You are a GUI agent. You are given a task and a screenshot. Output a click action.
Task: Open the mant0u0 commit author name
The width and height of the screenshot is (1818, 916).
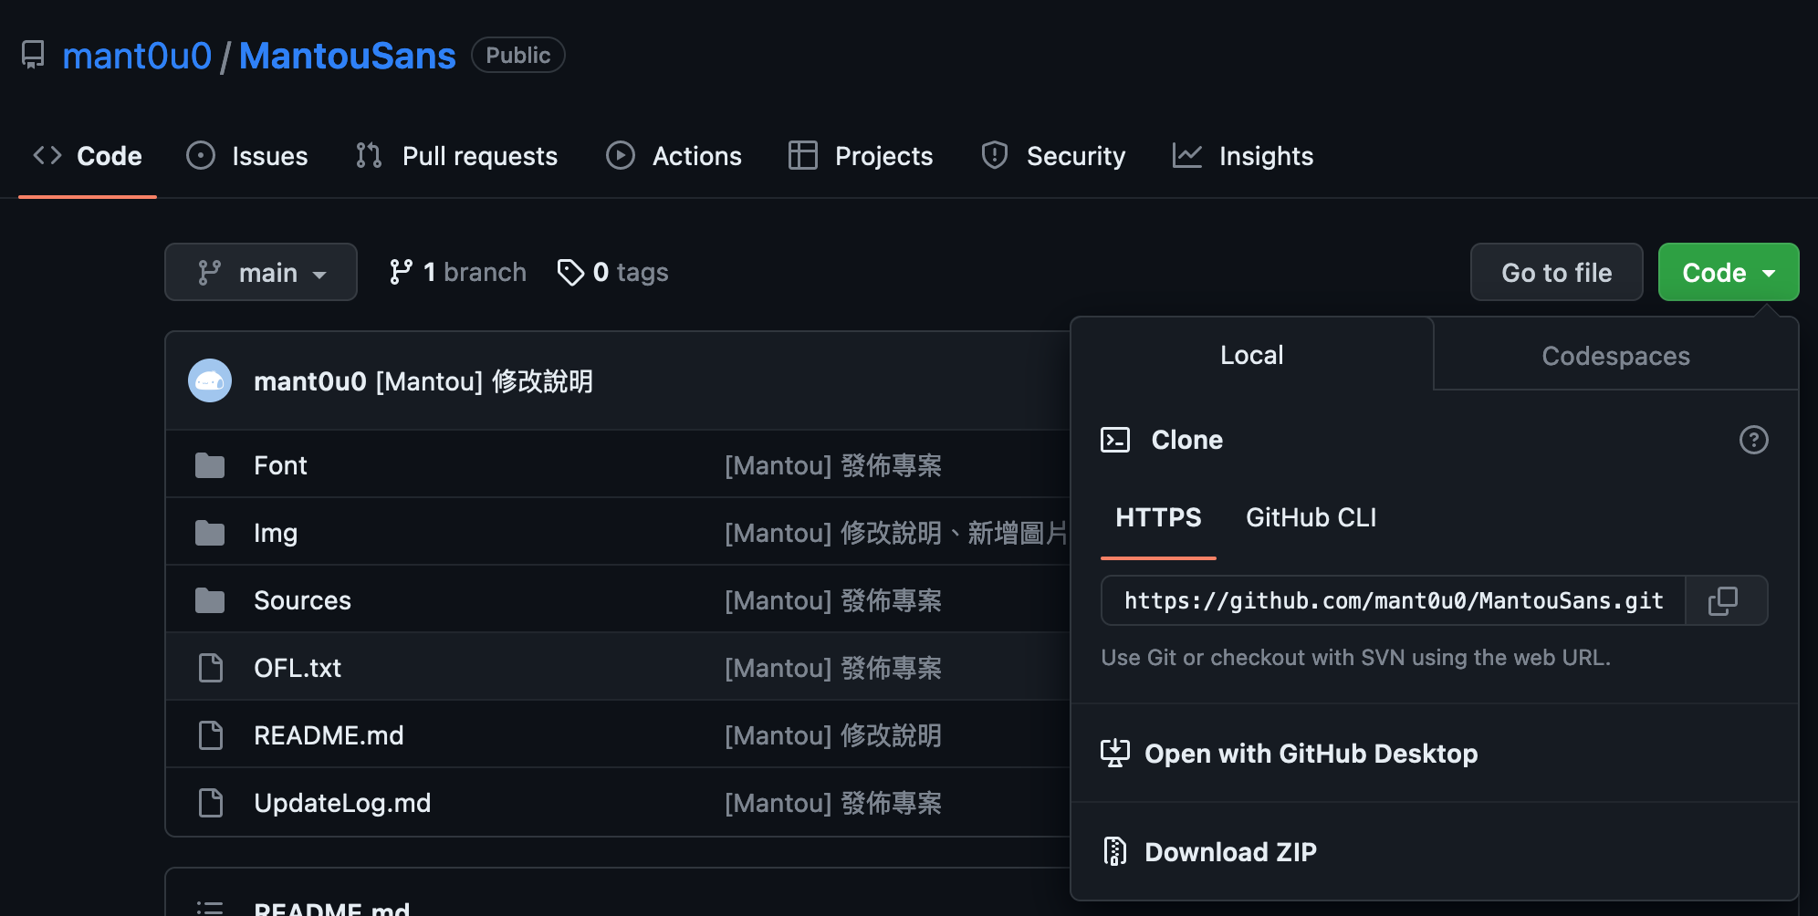click(x=310, y=381)
